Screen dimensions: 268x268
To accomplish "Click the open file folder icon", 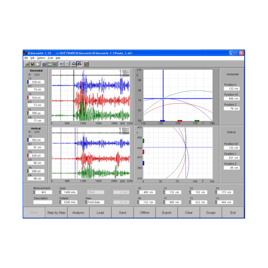I will pyautogui.click(x=27, y=64).
